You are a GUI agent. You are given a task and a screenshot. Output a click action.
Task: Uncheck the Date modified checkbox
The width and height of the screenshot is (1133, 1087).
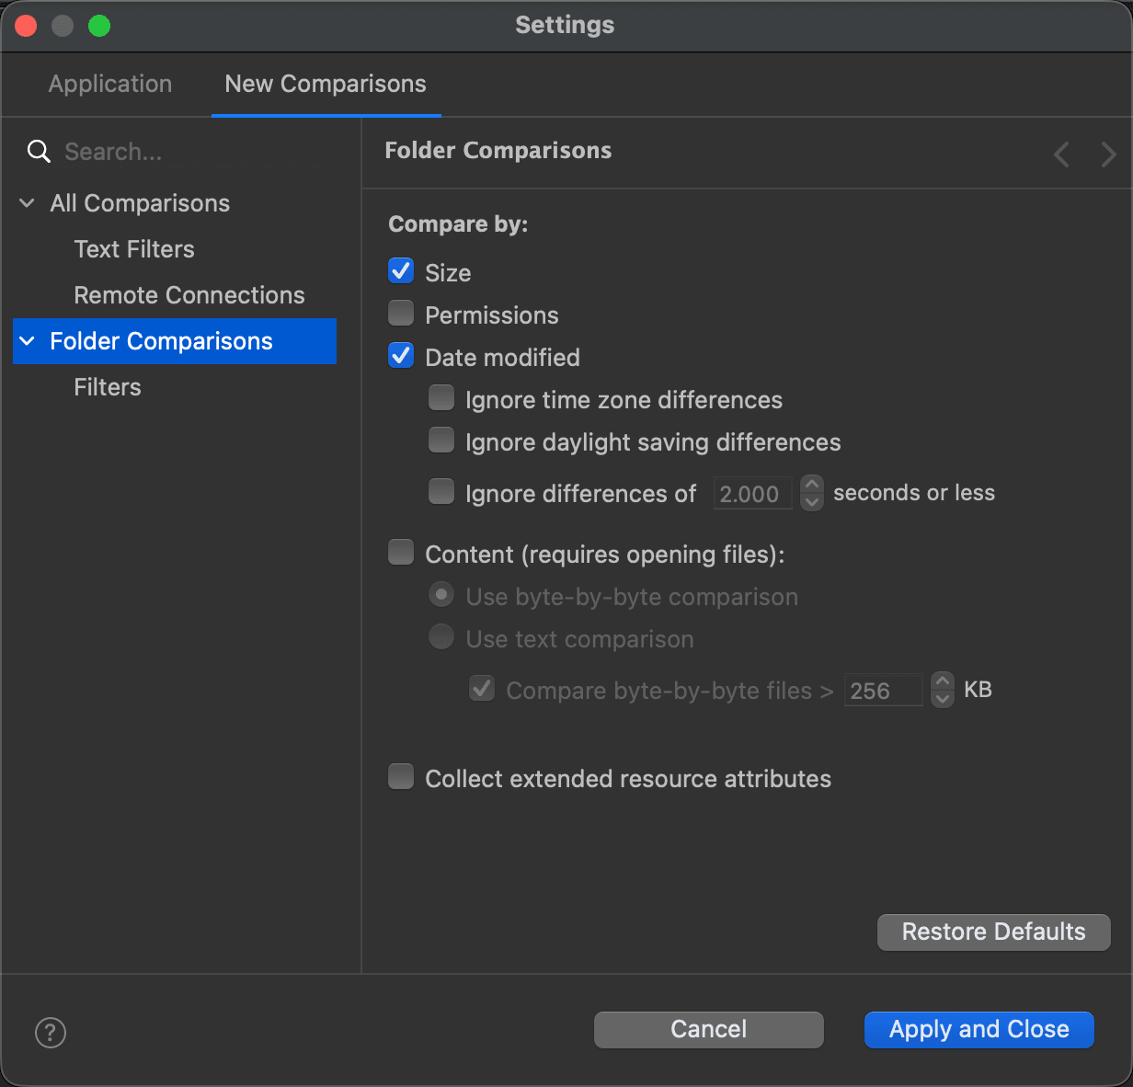tap(401, 356)
